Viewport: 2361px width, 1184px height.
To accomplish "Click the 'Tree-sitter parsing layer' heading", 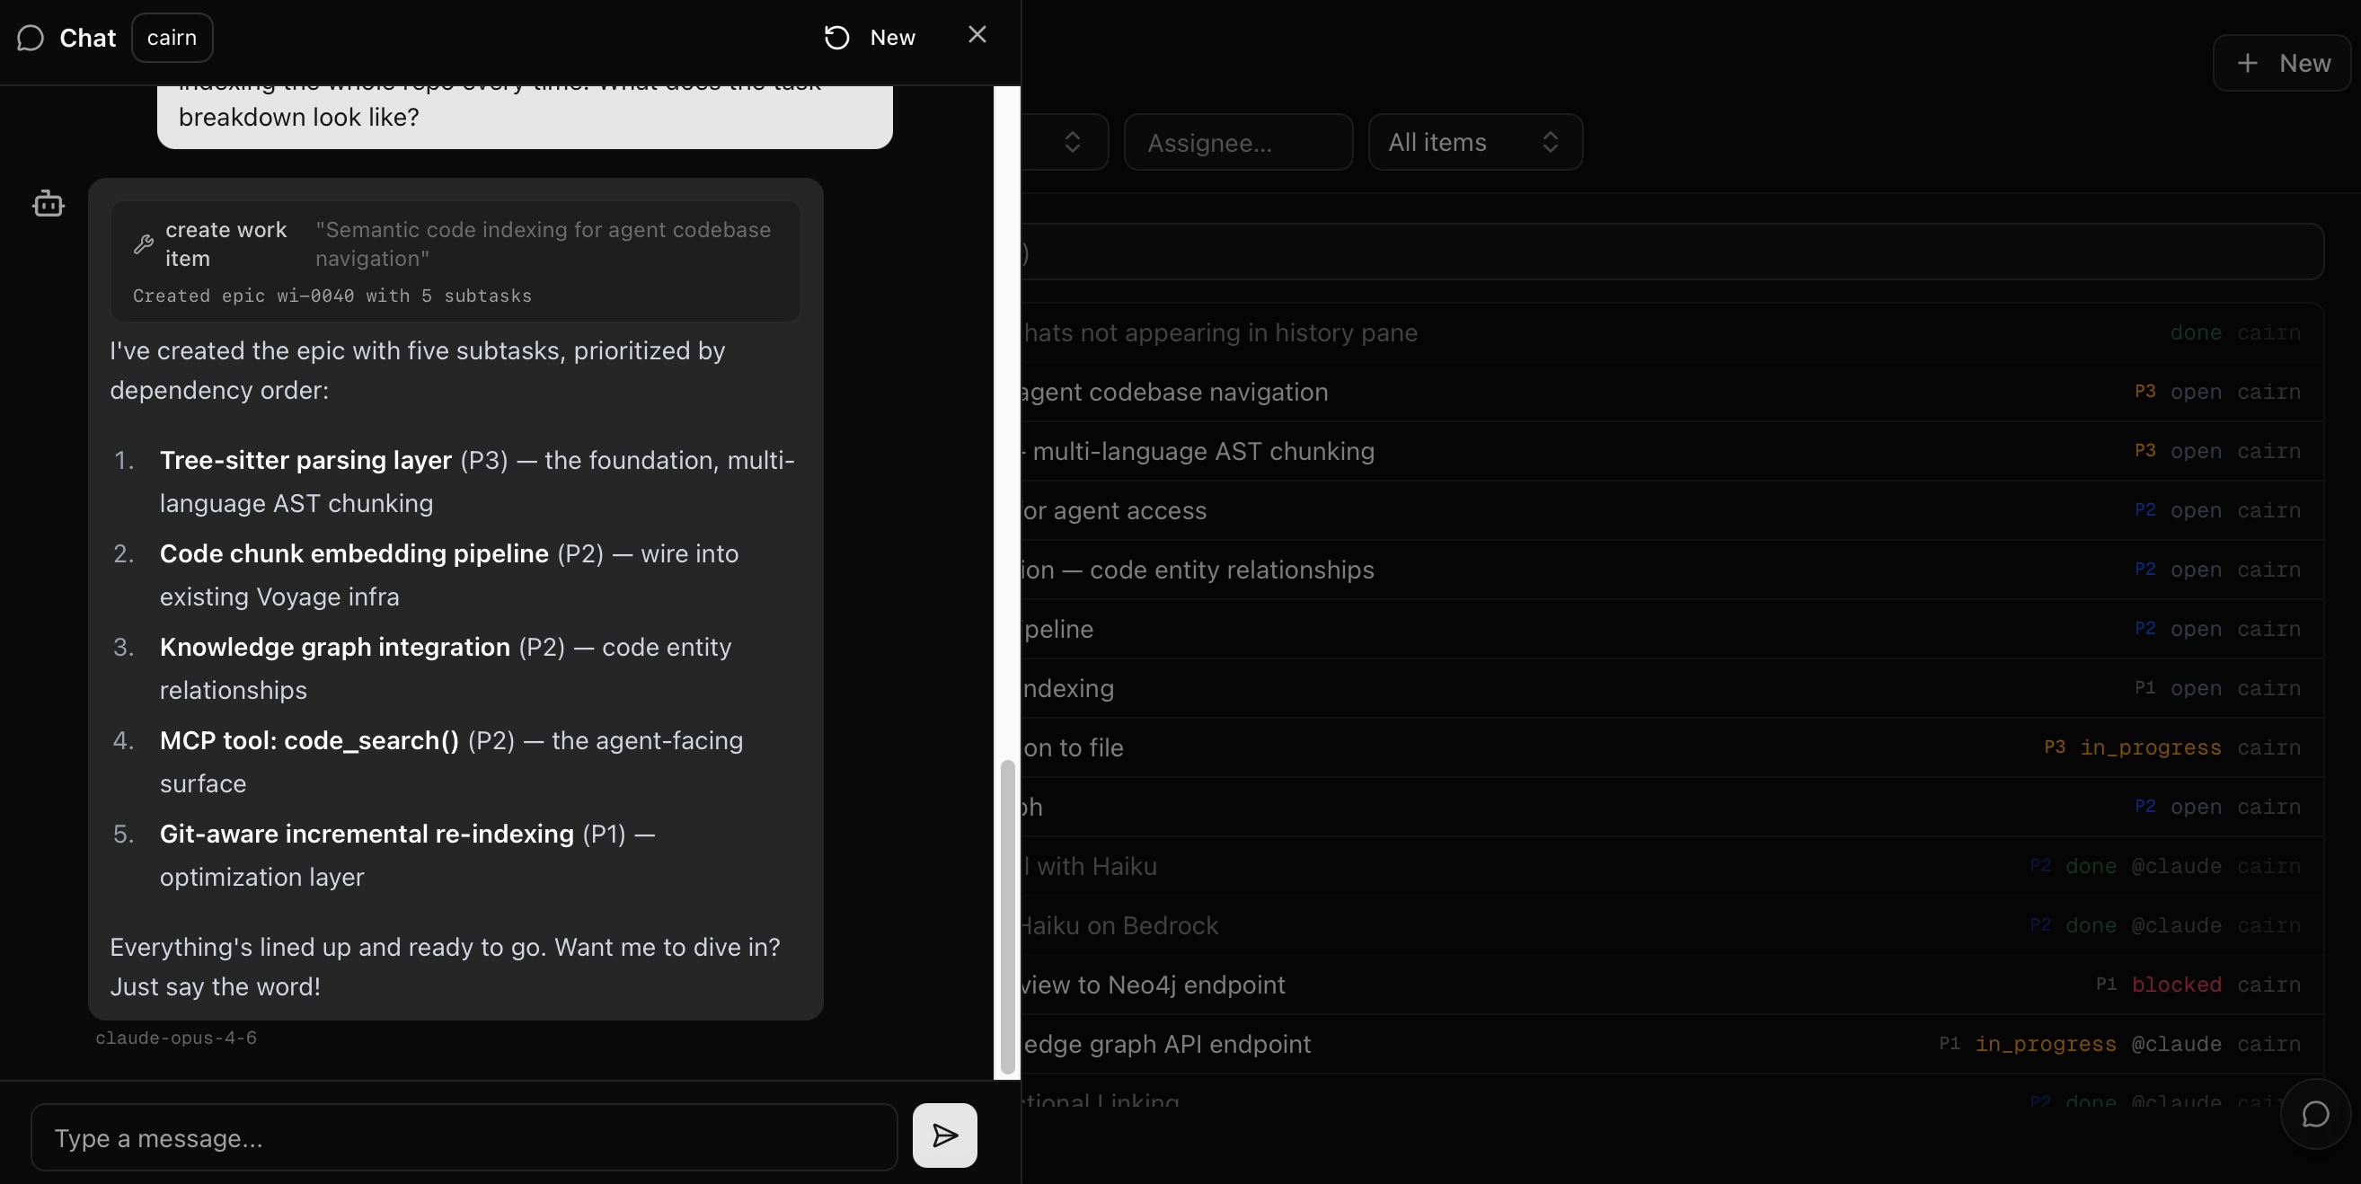I will 305,460.
